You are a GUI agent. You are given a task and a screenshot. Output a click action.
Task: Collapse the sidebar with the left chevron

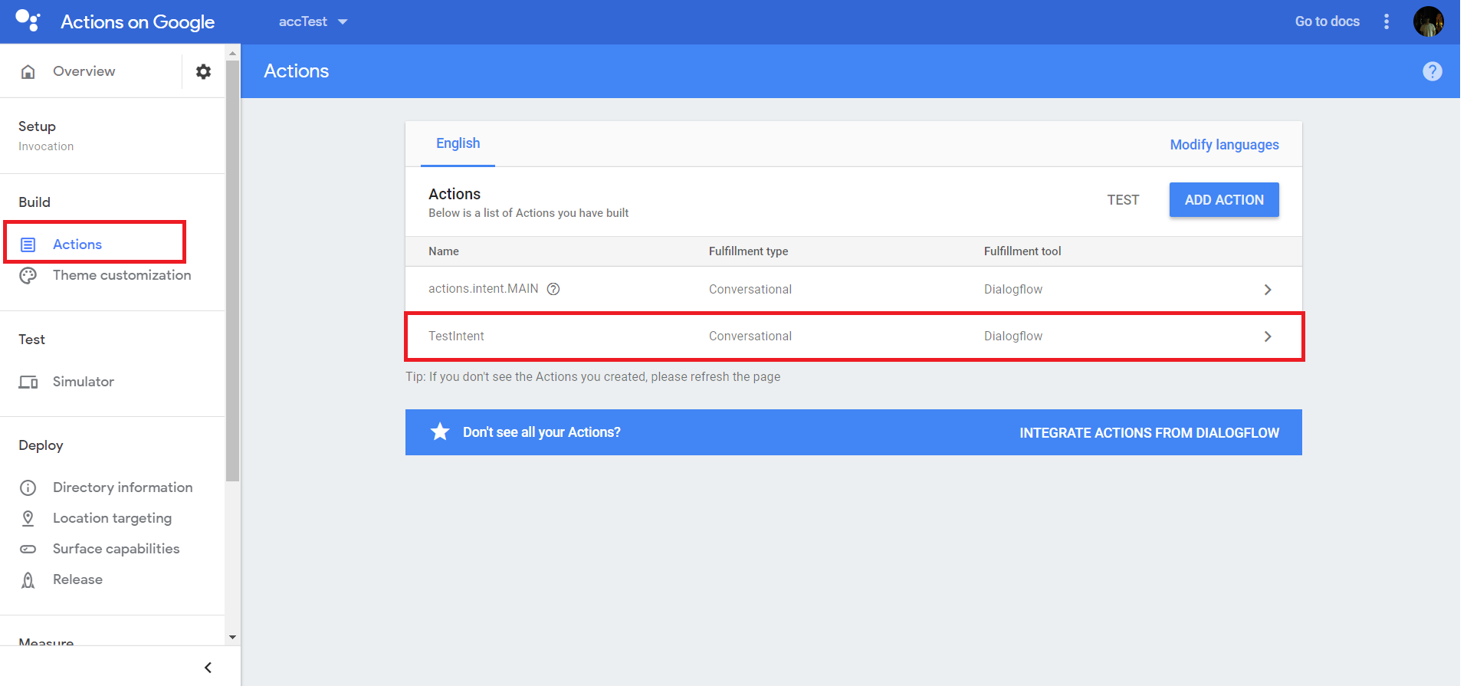[x=208, y=668]
